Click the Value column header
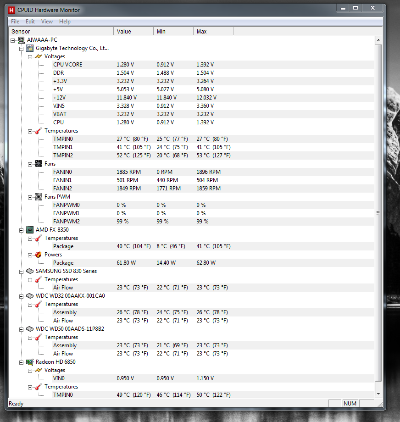 (x=133, y=32)
